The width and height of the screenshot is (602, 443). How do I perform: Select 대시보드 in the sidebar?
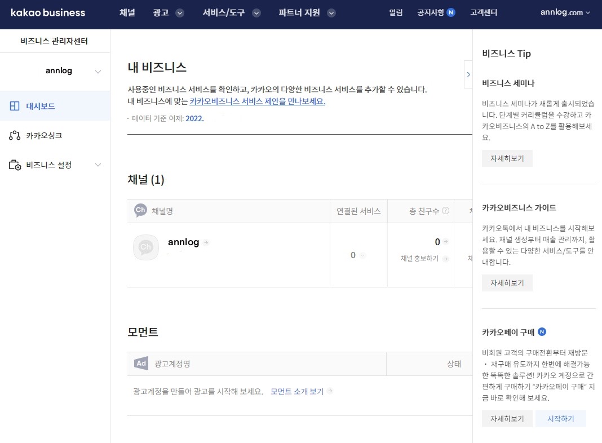[55, 106]
